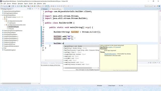Screen dimensions: 161x91
Task: Open the Project menu
Action: point(31,4)
